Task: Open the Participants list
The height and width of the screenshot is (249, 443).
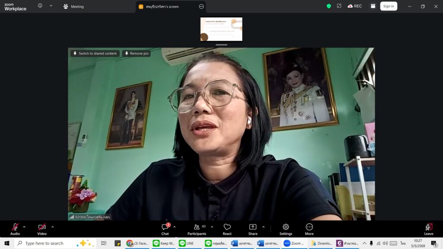Action: pyautogui.click(x=197, y=229)
